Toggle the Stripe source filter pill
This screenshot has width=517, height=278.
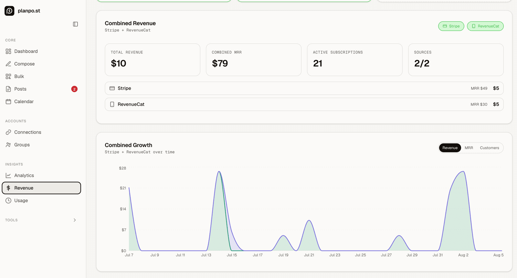pyautogui.click(x=451, y=26)
